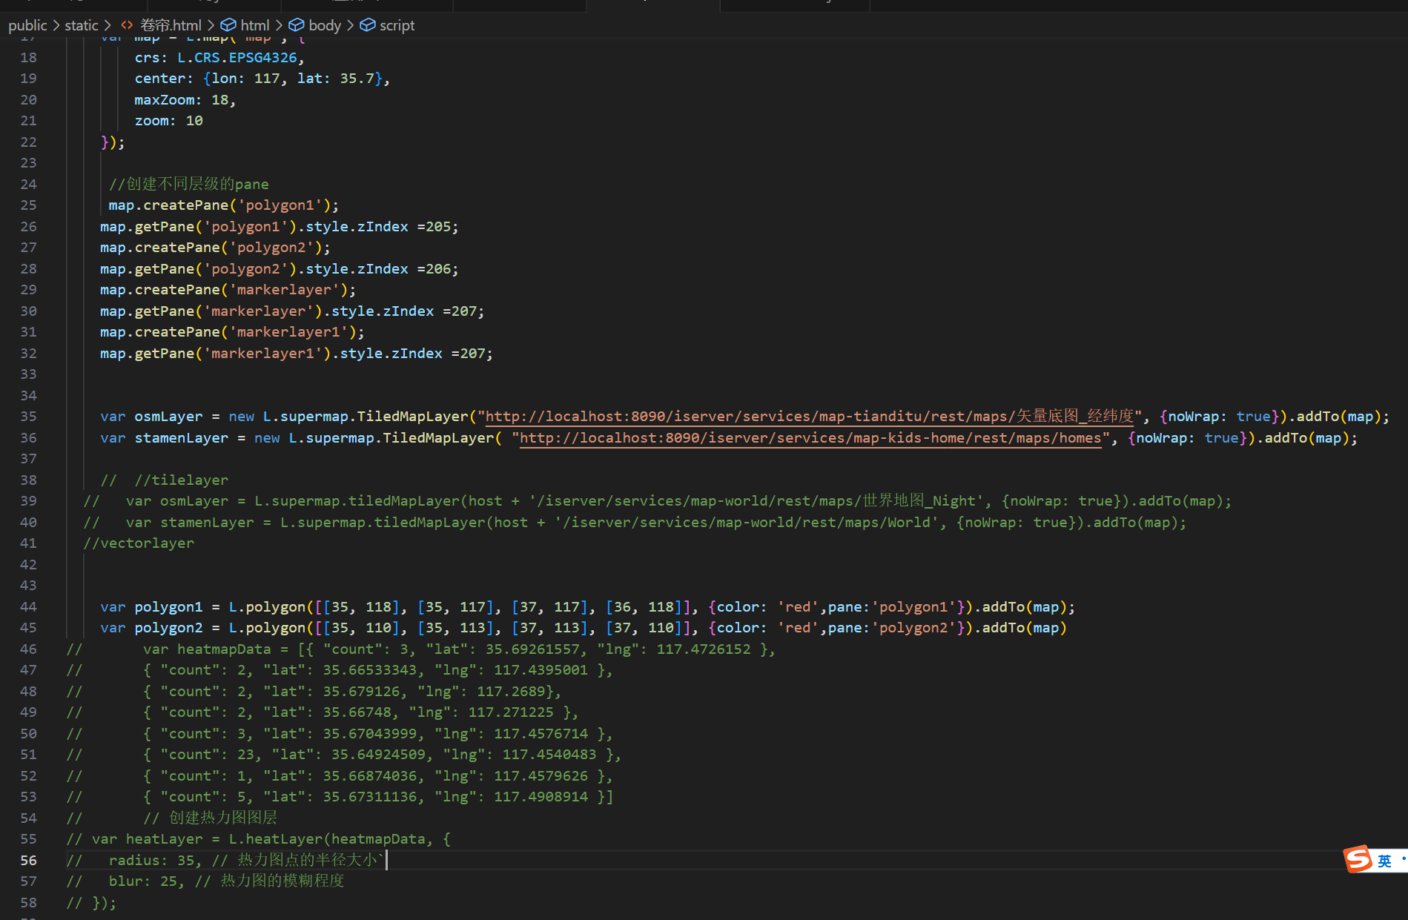Click 'map.getPane('markerlayer1')' on line 32

[x=216, y=354]
